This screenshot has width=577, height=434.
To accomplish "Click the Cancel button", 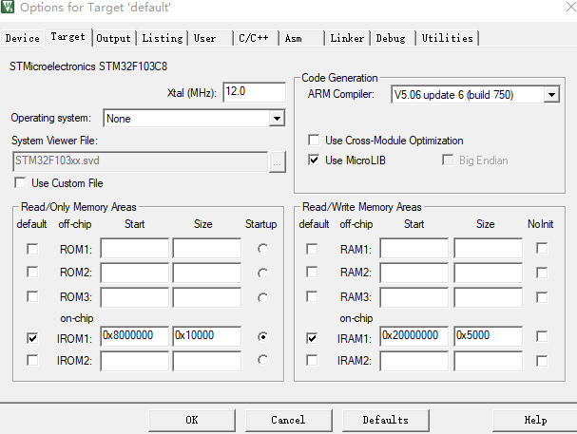I will [x=289, y=421].
